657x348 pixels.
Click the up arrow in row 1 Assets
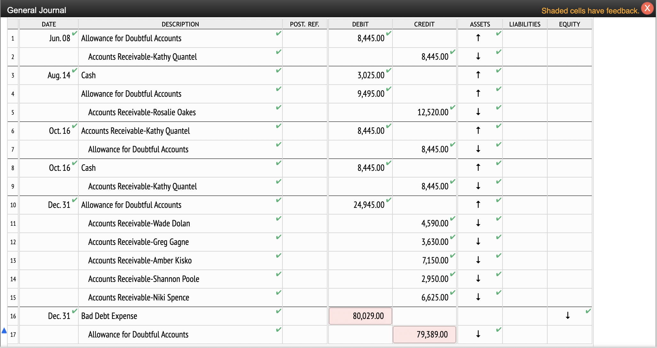(478, 38)
